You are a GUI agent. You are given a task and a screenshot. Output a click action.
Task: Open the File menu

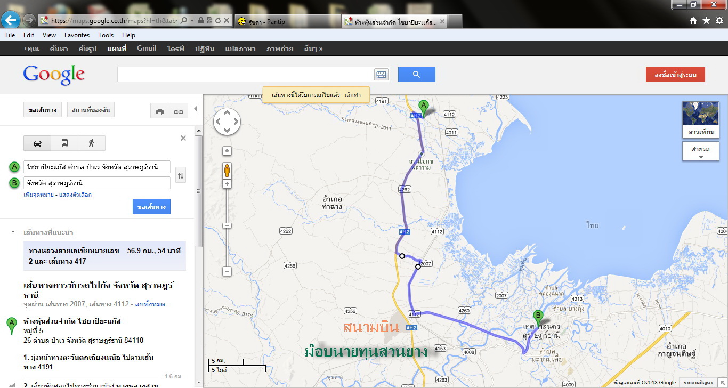coord(10,35)
